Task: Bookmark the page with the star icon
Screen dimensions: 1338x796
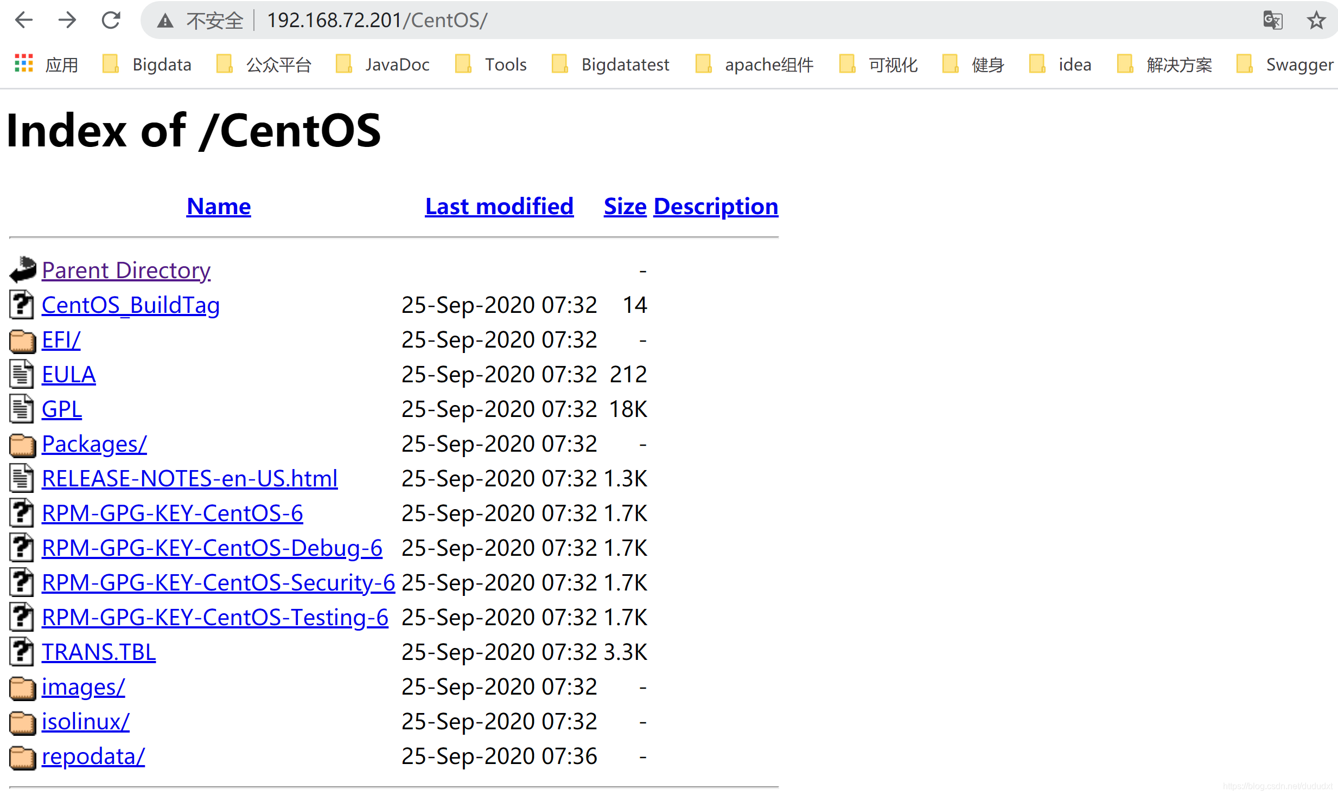Action: click(x=1316, y=20)
